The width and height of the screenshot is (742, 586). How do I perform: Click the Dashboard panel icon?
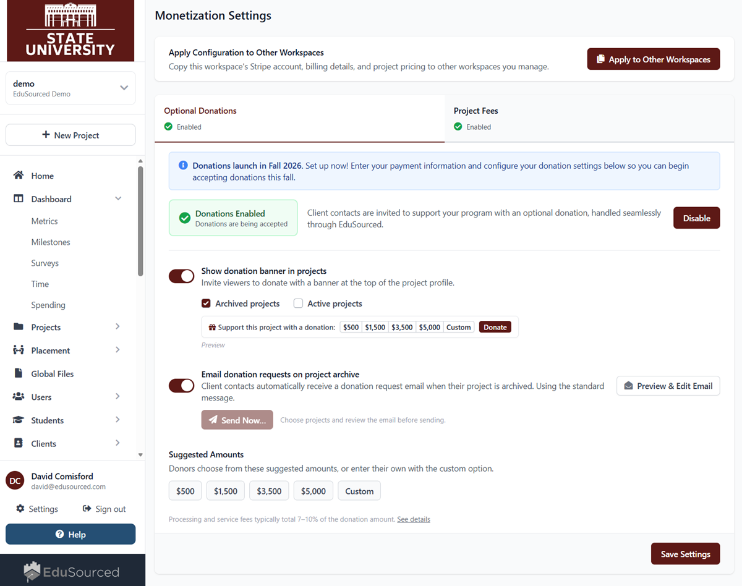(19, 199)
